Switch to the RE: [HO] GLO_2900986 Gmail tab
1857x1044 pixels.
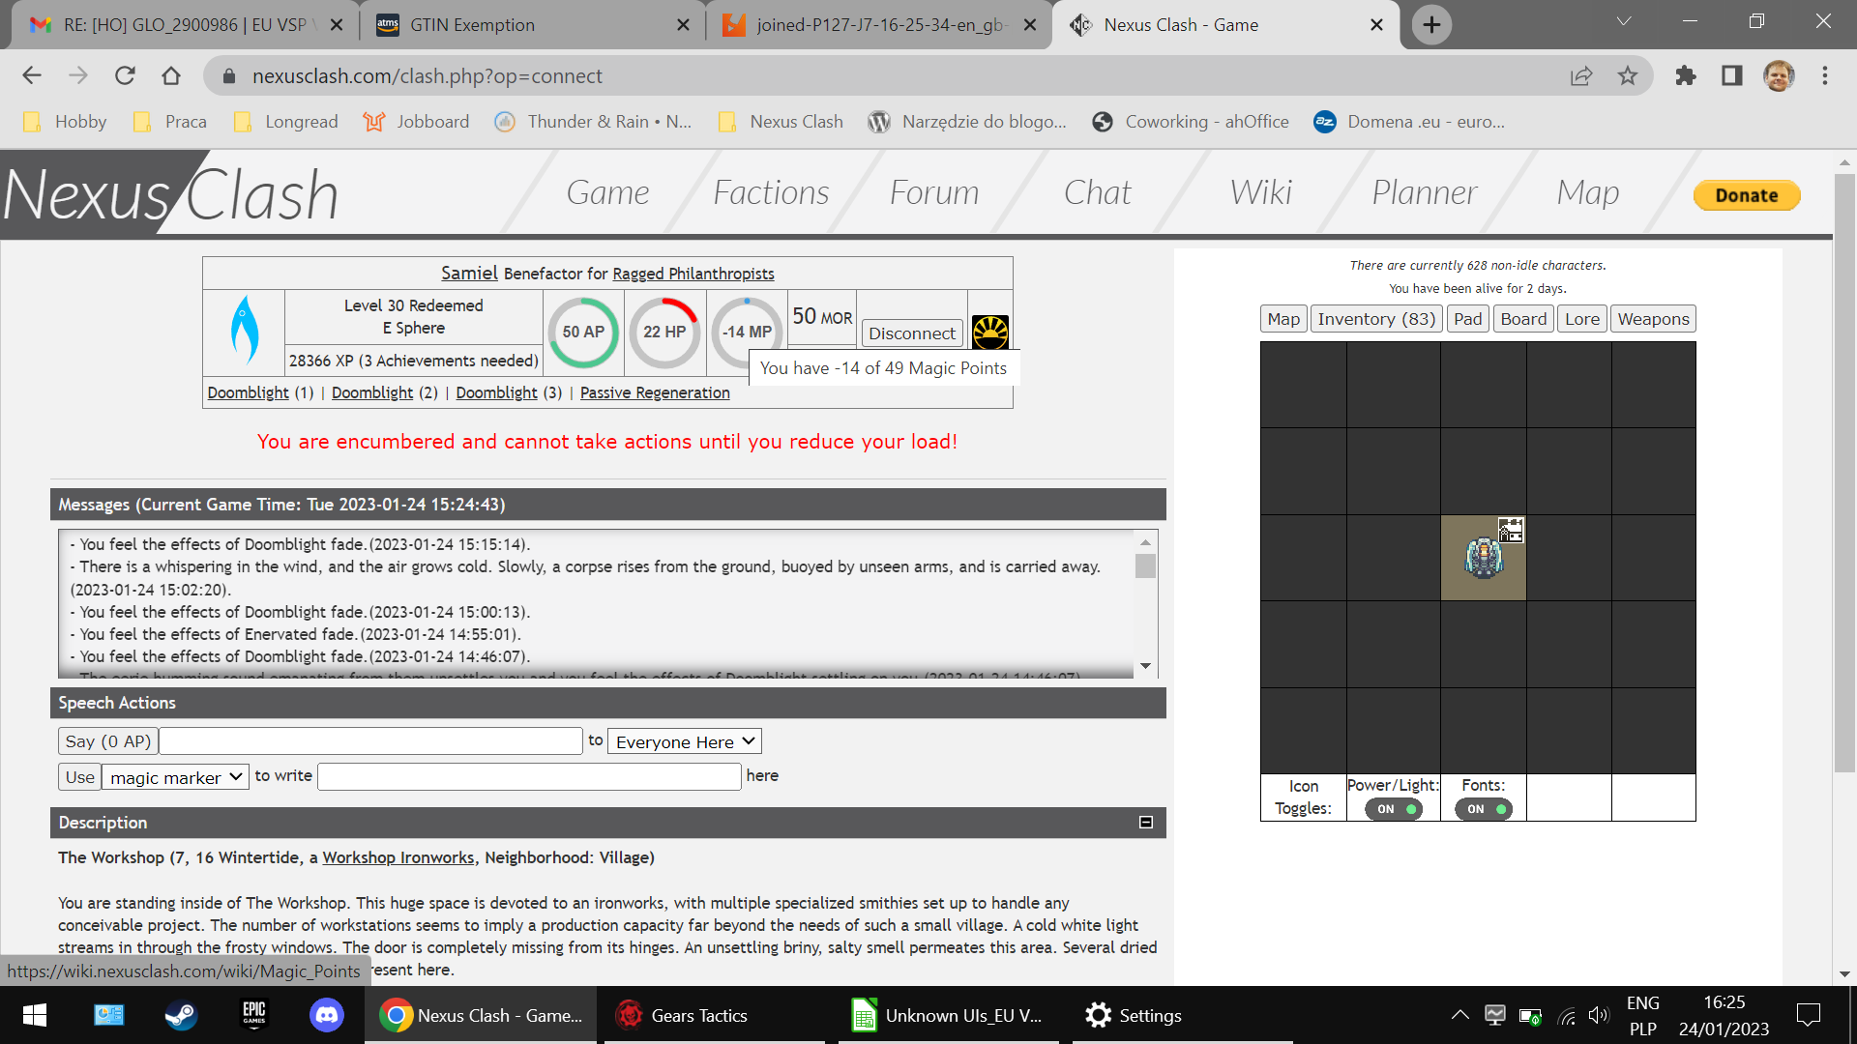185,25
